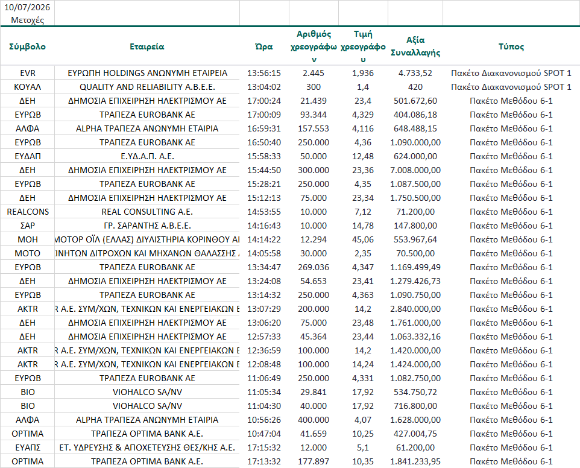This screenshot has height=468, width=580.
Task: Select the ΕΥΔΑΠ symbol cell
Action: click(x=27, y=156)
